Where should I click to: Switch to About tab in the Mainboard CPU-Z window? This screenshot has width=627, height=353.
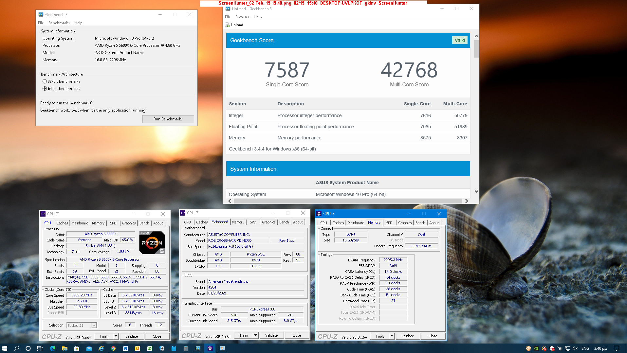pos(298,222)
